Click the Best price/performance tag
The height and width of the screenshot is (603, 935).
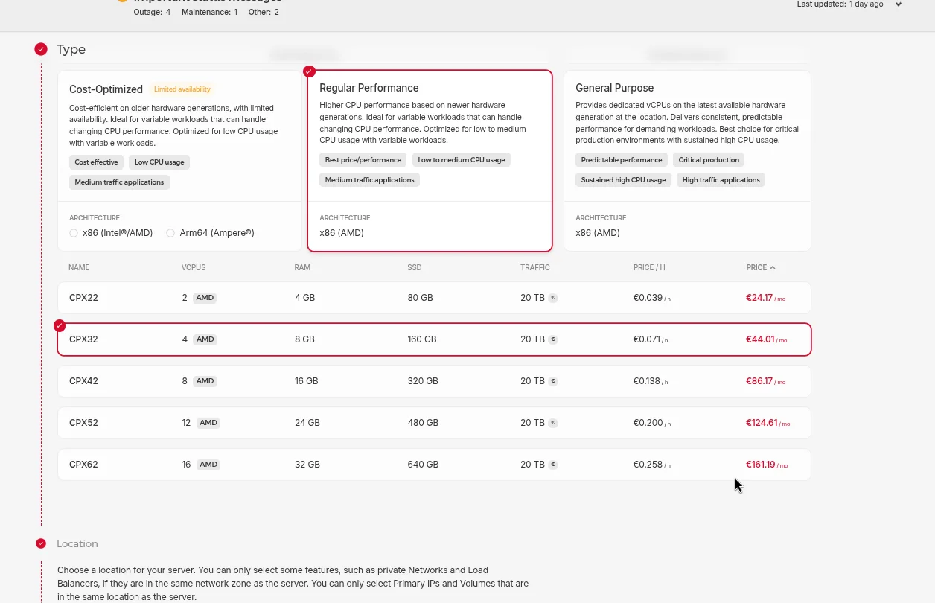[x=363, y=160]
